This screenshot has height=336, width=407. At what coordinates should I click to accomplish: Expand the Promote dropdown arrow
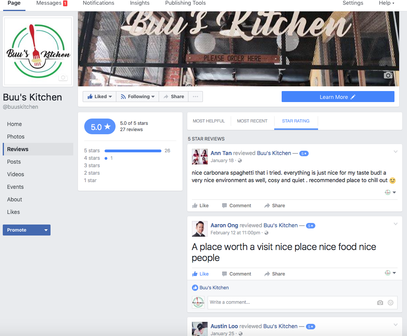[46, 230]
